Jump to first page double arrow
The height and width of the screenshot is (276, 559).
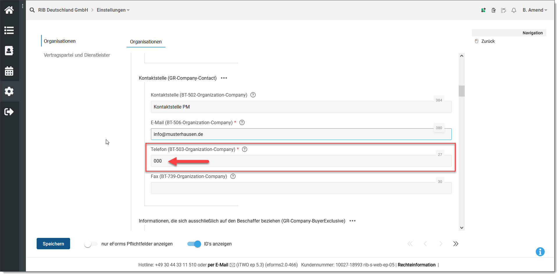coord(410,244)
